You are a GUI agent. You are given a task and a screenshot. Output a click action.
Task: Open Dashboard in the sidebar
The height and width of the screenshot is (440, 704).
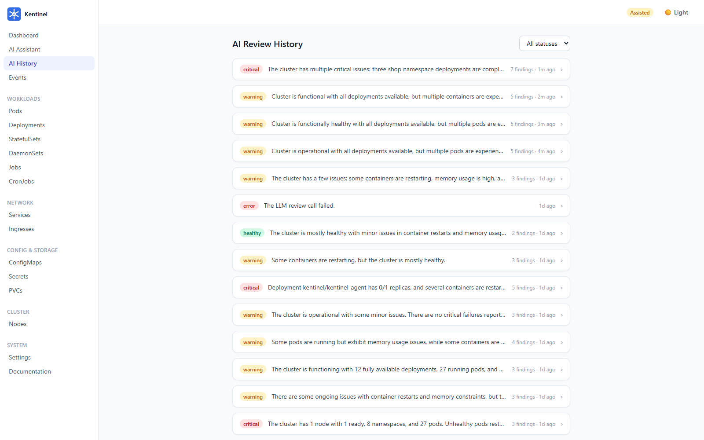click(49, 35)
